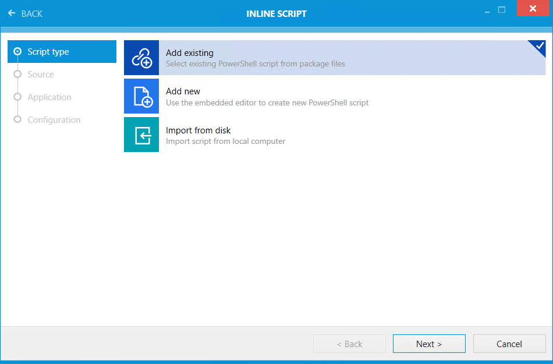Viewport: 553px width, 364px height.
Task: Click the back arrow icon in title bar
Action: 10,13
